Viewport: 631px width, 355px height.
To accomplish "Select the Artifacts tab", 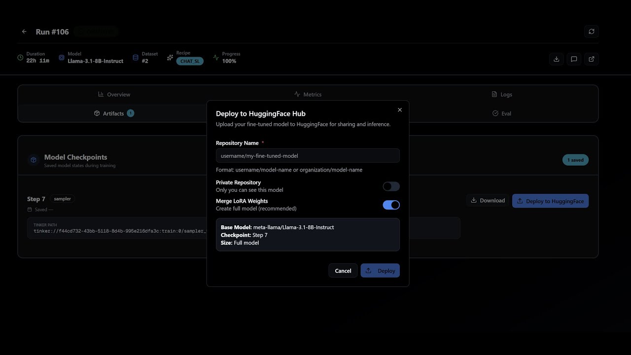I will pos(114,113).
